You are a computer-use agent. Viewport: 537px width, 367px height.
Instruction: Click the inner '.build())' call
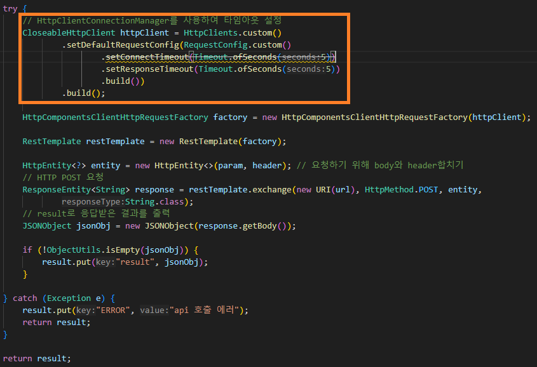click(x=123, y=81)
